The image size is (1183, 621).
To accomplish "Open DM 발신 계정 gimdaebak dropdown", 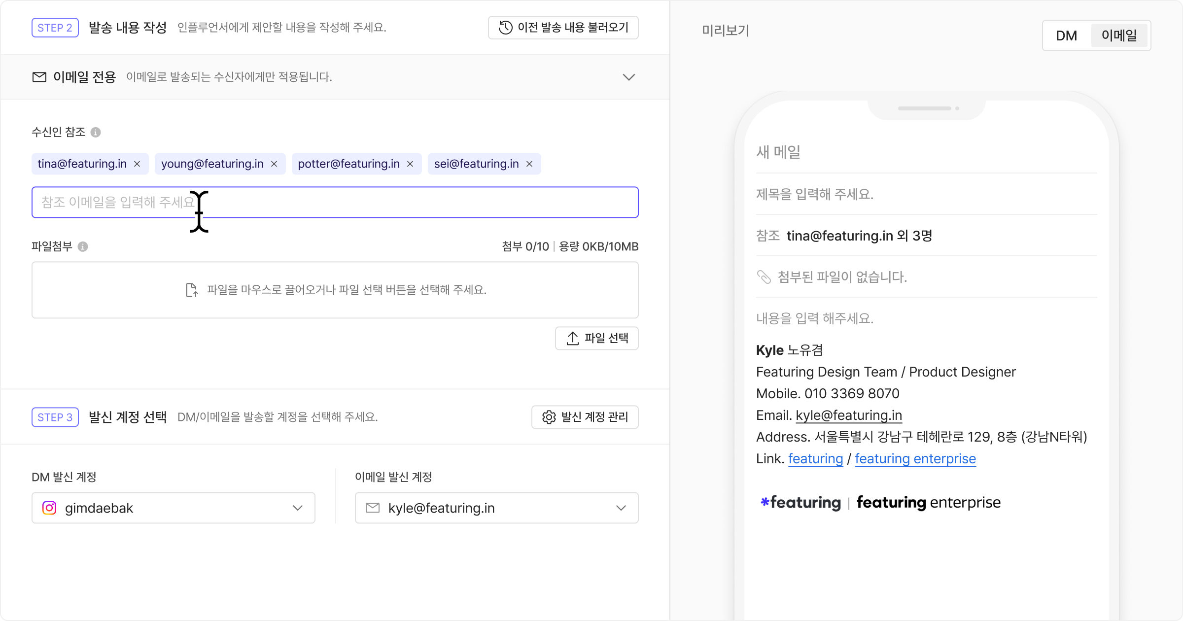I will [x=174, y=508].
